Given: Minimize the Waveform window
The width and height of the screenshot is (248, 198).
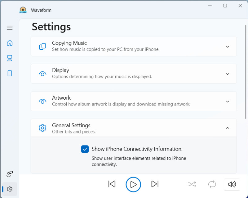Looking at the screenshot, I should tap(210, 6).
